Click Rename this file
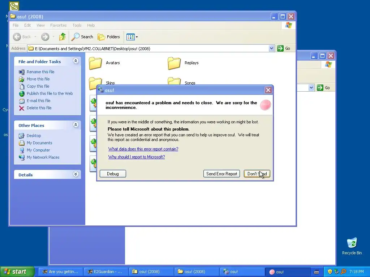370x277 pixels. pos(40,72)
